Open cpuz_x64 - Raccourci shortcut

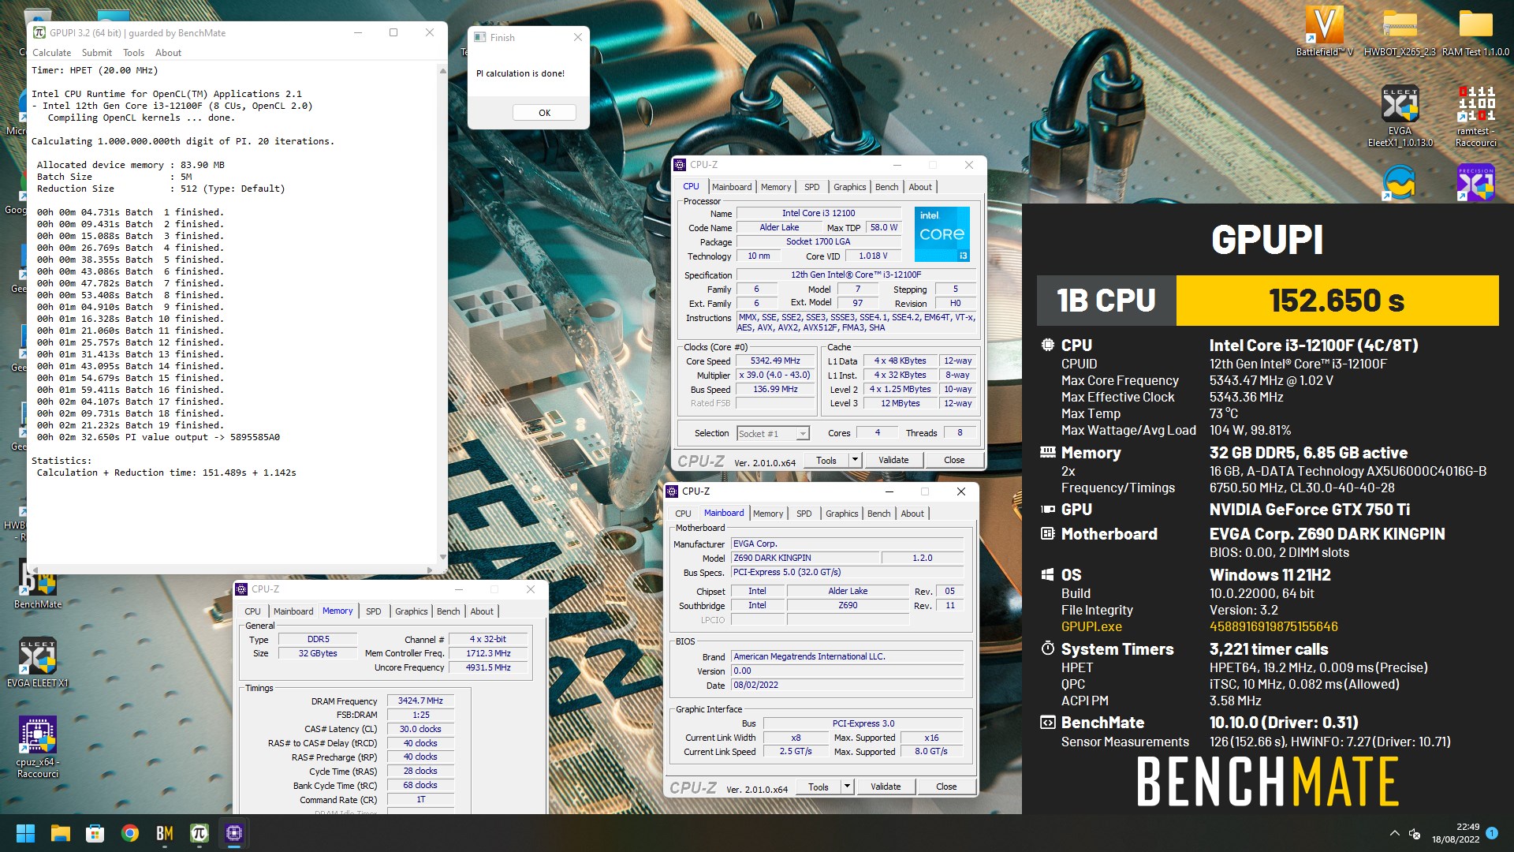point(38,748)
